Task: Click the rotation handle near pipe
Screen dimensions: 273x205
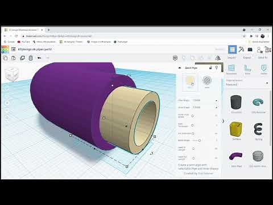Action: click(151, 153)
